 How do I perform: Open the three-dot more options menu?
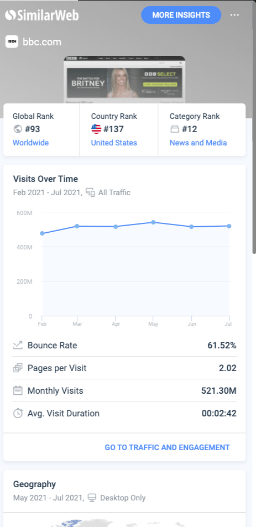[x=234, y=15]
